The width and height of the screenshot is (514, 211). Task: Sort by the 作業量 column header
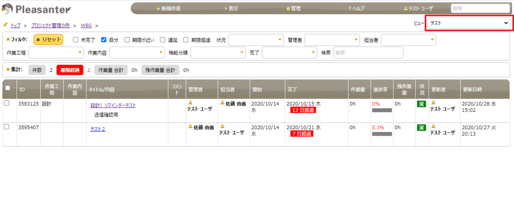[x=359, y=89]
